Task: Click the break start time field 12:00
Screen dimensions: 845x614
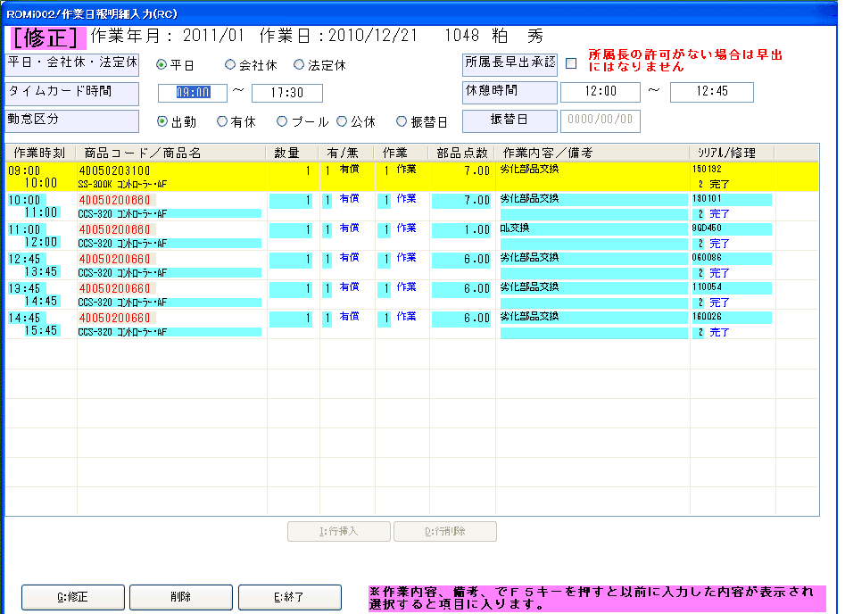Action: [601, 92]
